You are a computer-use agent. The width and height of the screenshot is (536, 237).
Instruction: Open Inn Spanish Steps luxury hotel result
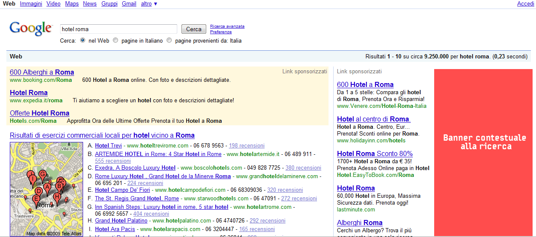(x=161, y=207)
